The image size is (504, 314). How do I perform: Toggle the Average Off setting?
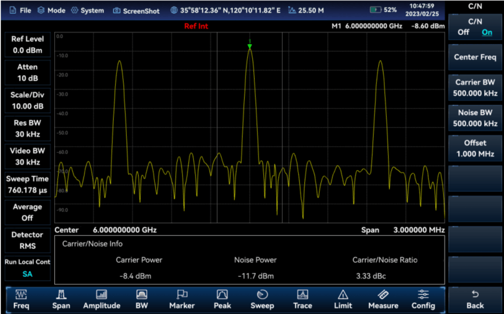pos(27,212)
